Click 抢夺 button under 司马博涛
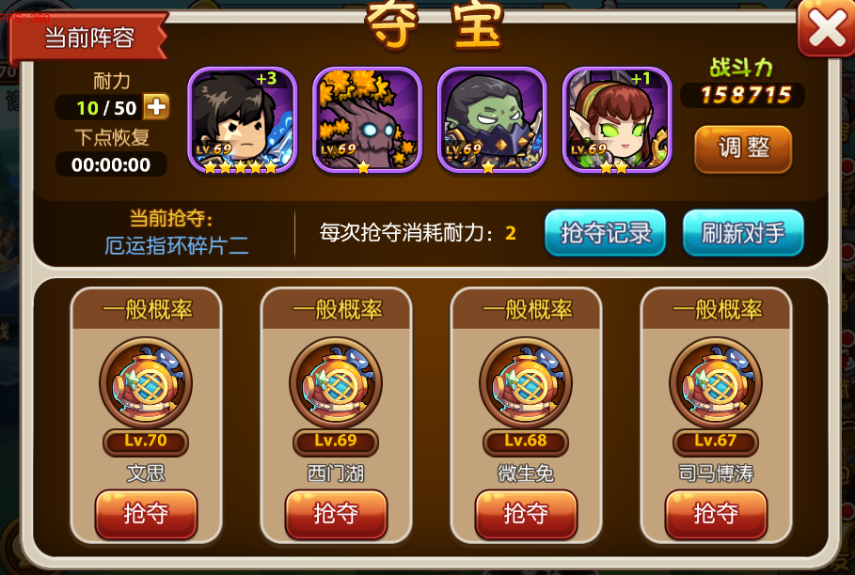Screen dimensions: 855x575 coord(716,514)
